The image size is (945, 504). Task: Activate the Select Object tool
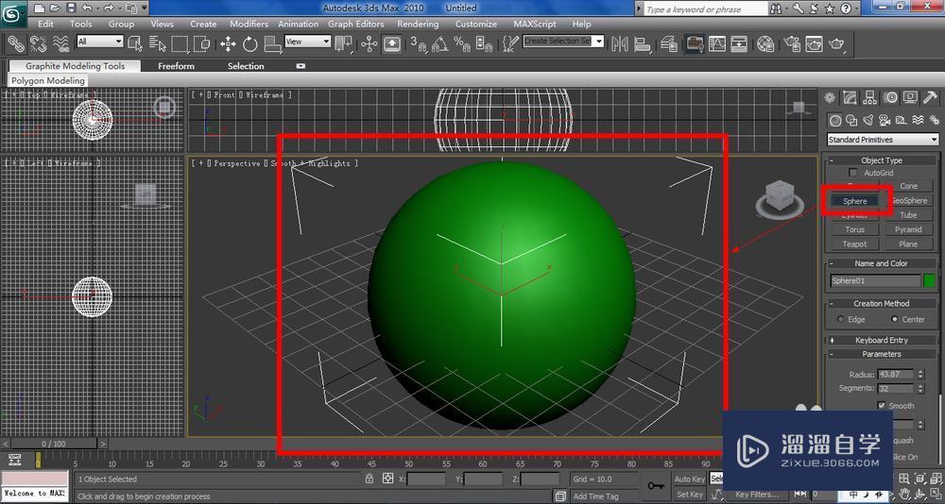coord(135,43)
